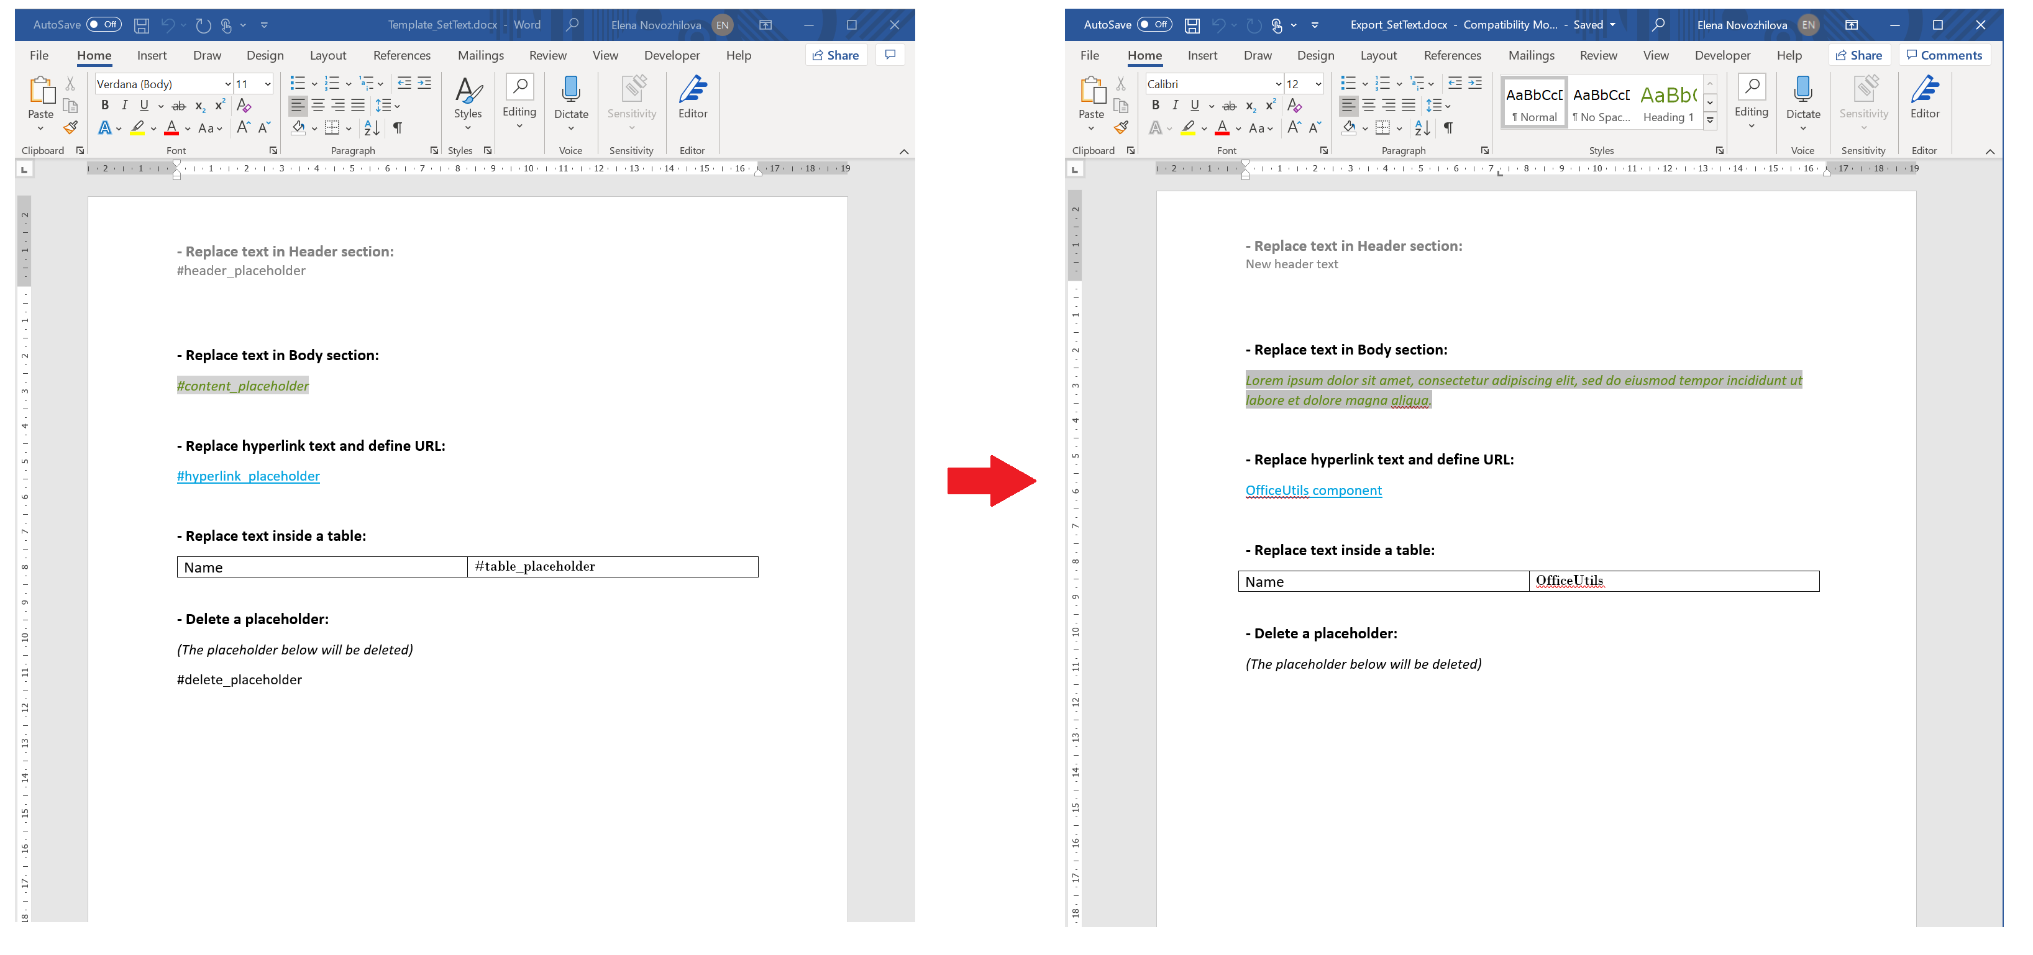Open font size 11 dropdown in left window

(268, 84)
